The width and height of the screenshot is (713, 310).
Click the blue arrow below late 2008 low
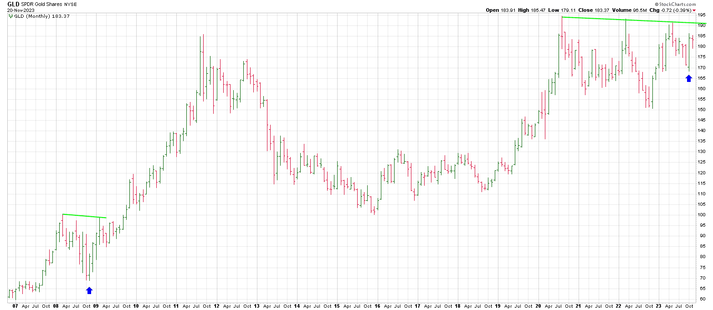click(89, 290)
